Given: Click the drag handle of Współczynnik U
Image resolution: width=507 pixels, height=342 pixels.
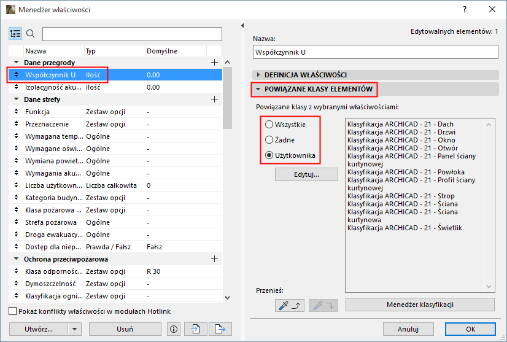Looking at the screenshot, I should coord(16,75).
